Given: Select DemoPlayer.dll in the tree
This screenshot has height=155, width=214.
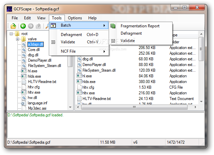Looking at the screenshot, I should tap(40, 60).
